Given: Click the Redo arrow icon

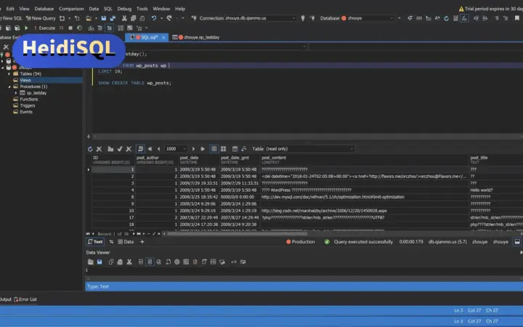Looking at the screenshot, I should coord(169,18).
